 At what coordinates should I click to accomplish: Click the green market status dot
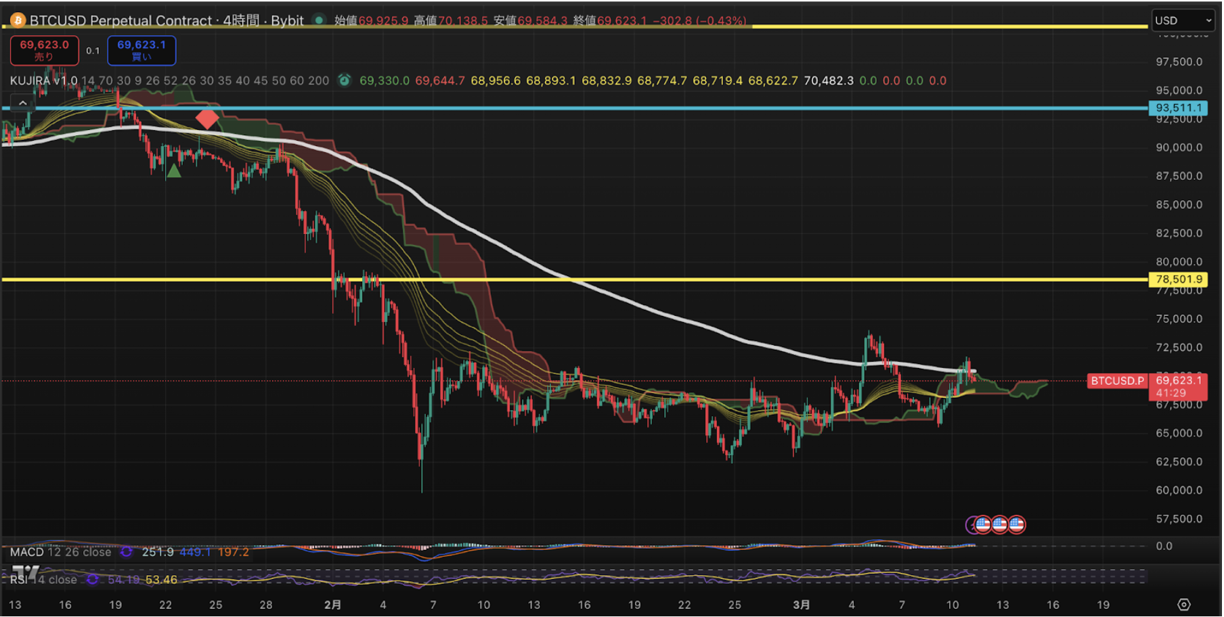tap(319, 20)
